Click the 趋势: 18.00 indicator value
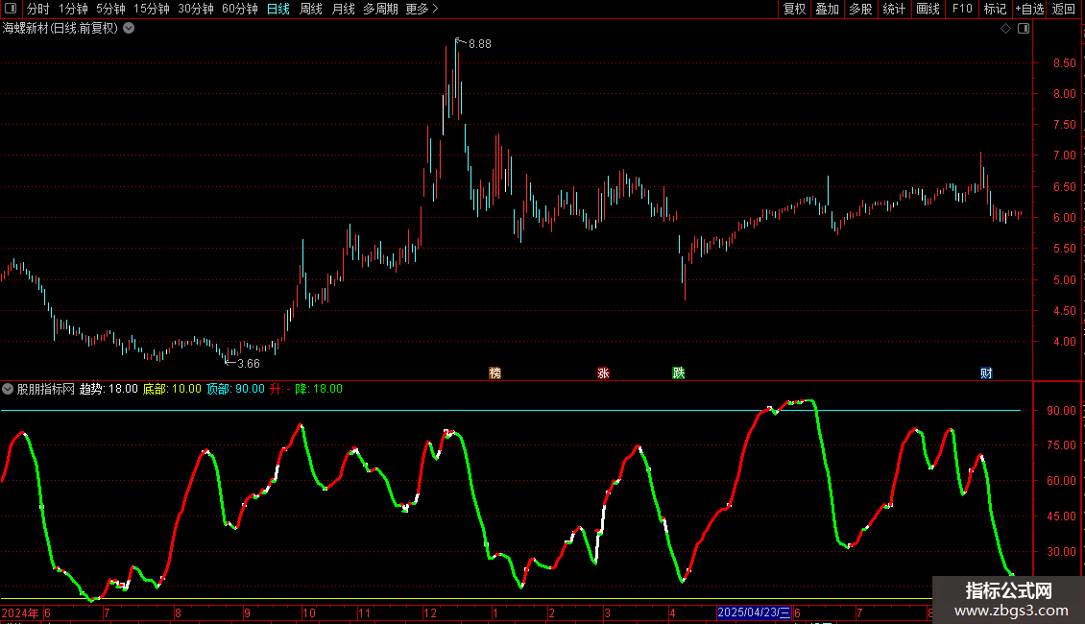This screenshot has width=1085, height=624. pos(108,389)
